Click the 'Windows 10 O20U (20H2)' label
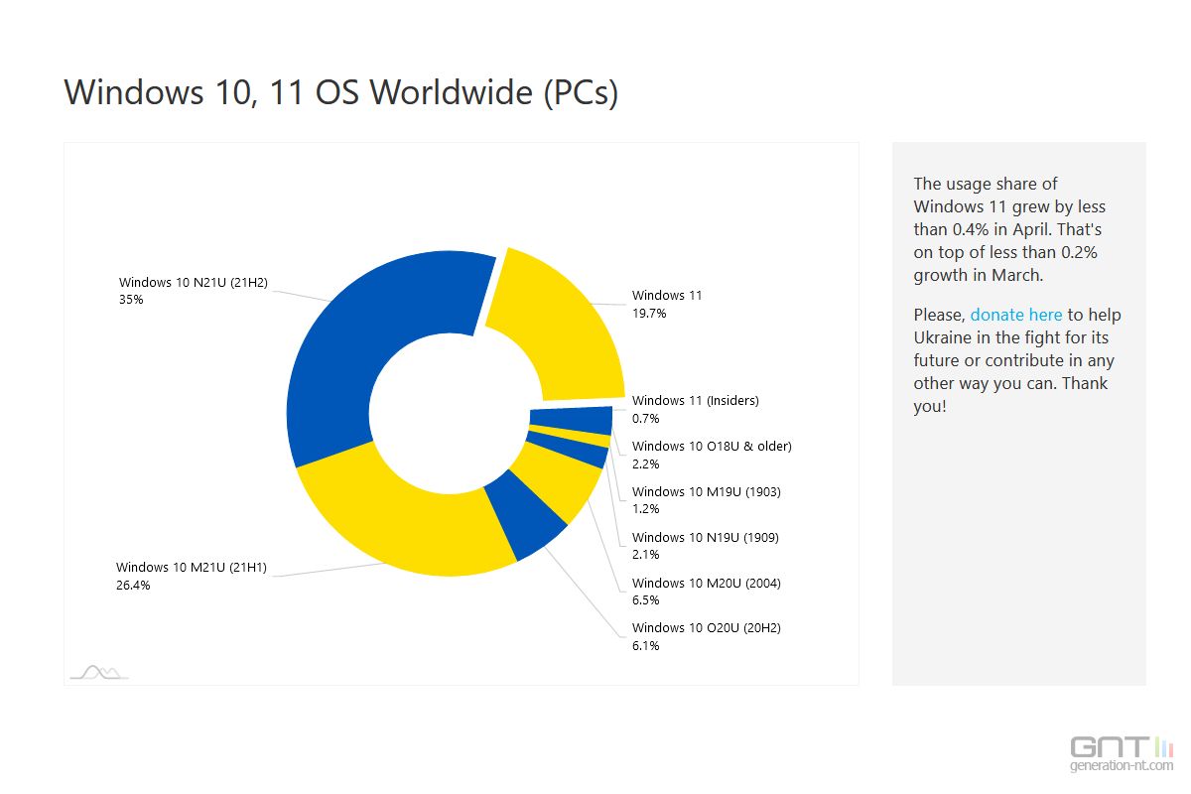 point(707,628)
